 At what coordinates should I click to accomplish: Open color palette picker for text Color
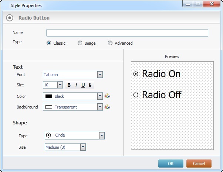point(107,96)
